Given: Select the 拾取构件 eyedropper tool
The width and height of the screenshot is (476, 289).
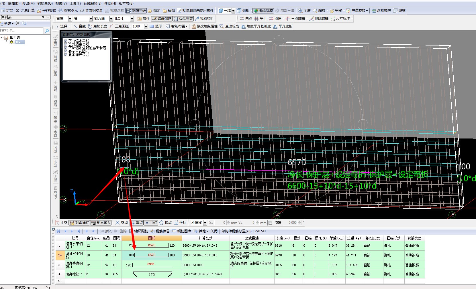Looking at the screenshot, I should pos(205,19).
